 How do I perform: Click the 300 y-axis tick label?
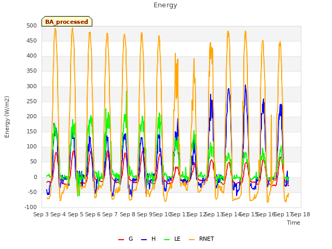(32, 87)
